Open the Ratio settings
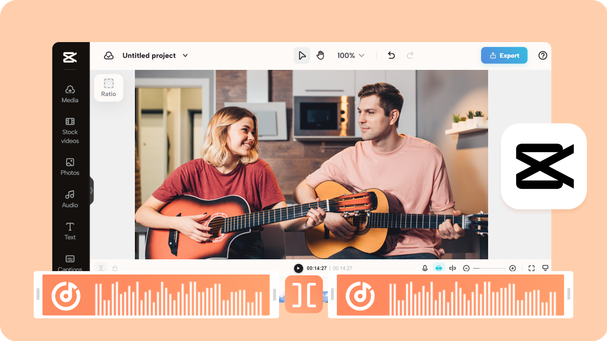 click(108, 88)
